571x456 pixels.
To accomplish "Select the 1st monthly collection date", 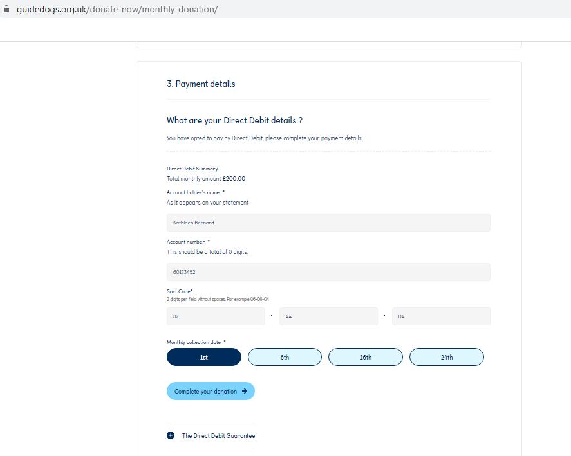I will (203, 357).
